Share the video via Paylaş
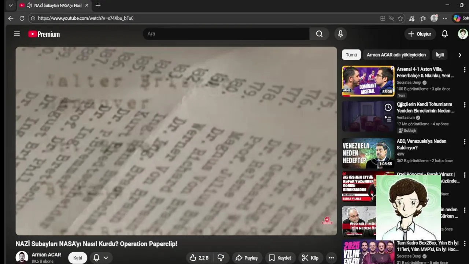The image size is (469, 264). (x=247, y=258)
